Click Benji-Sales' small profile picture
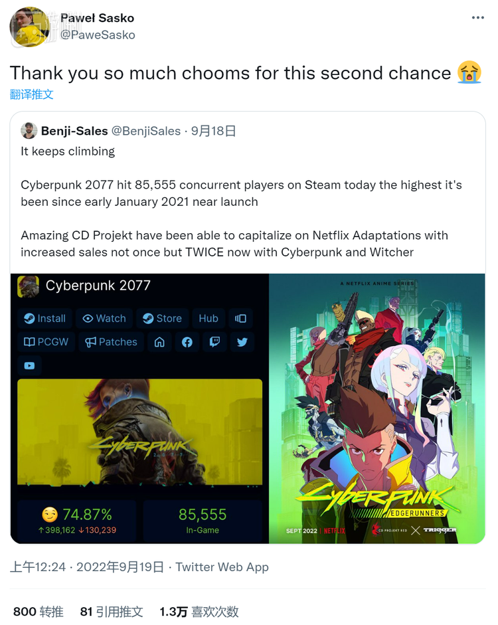This screenshot has width=498, height=625. click(29, 131)
